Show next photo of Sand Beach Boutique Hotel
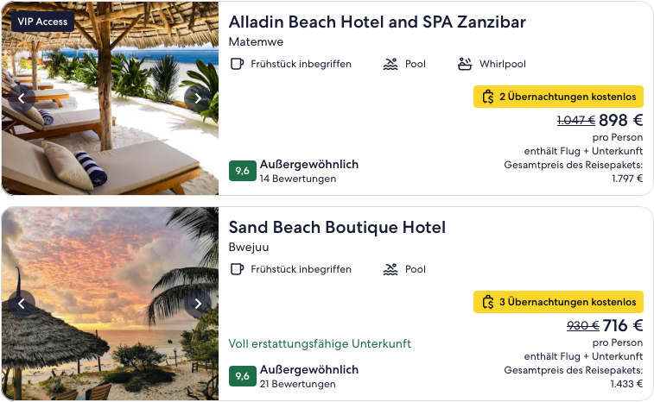 pos(198,303)
